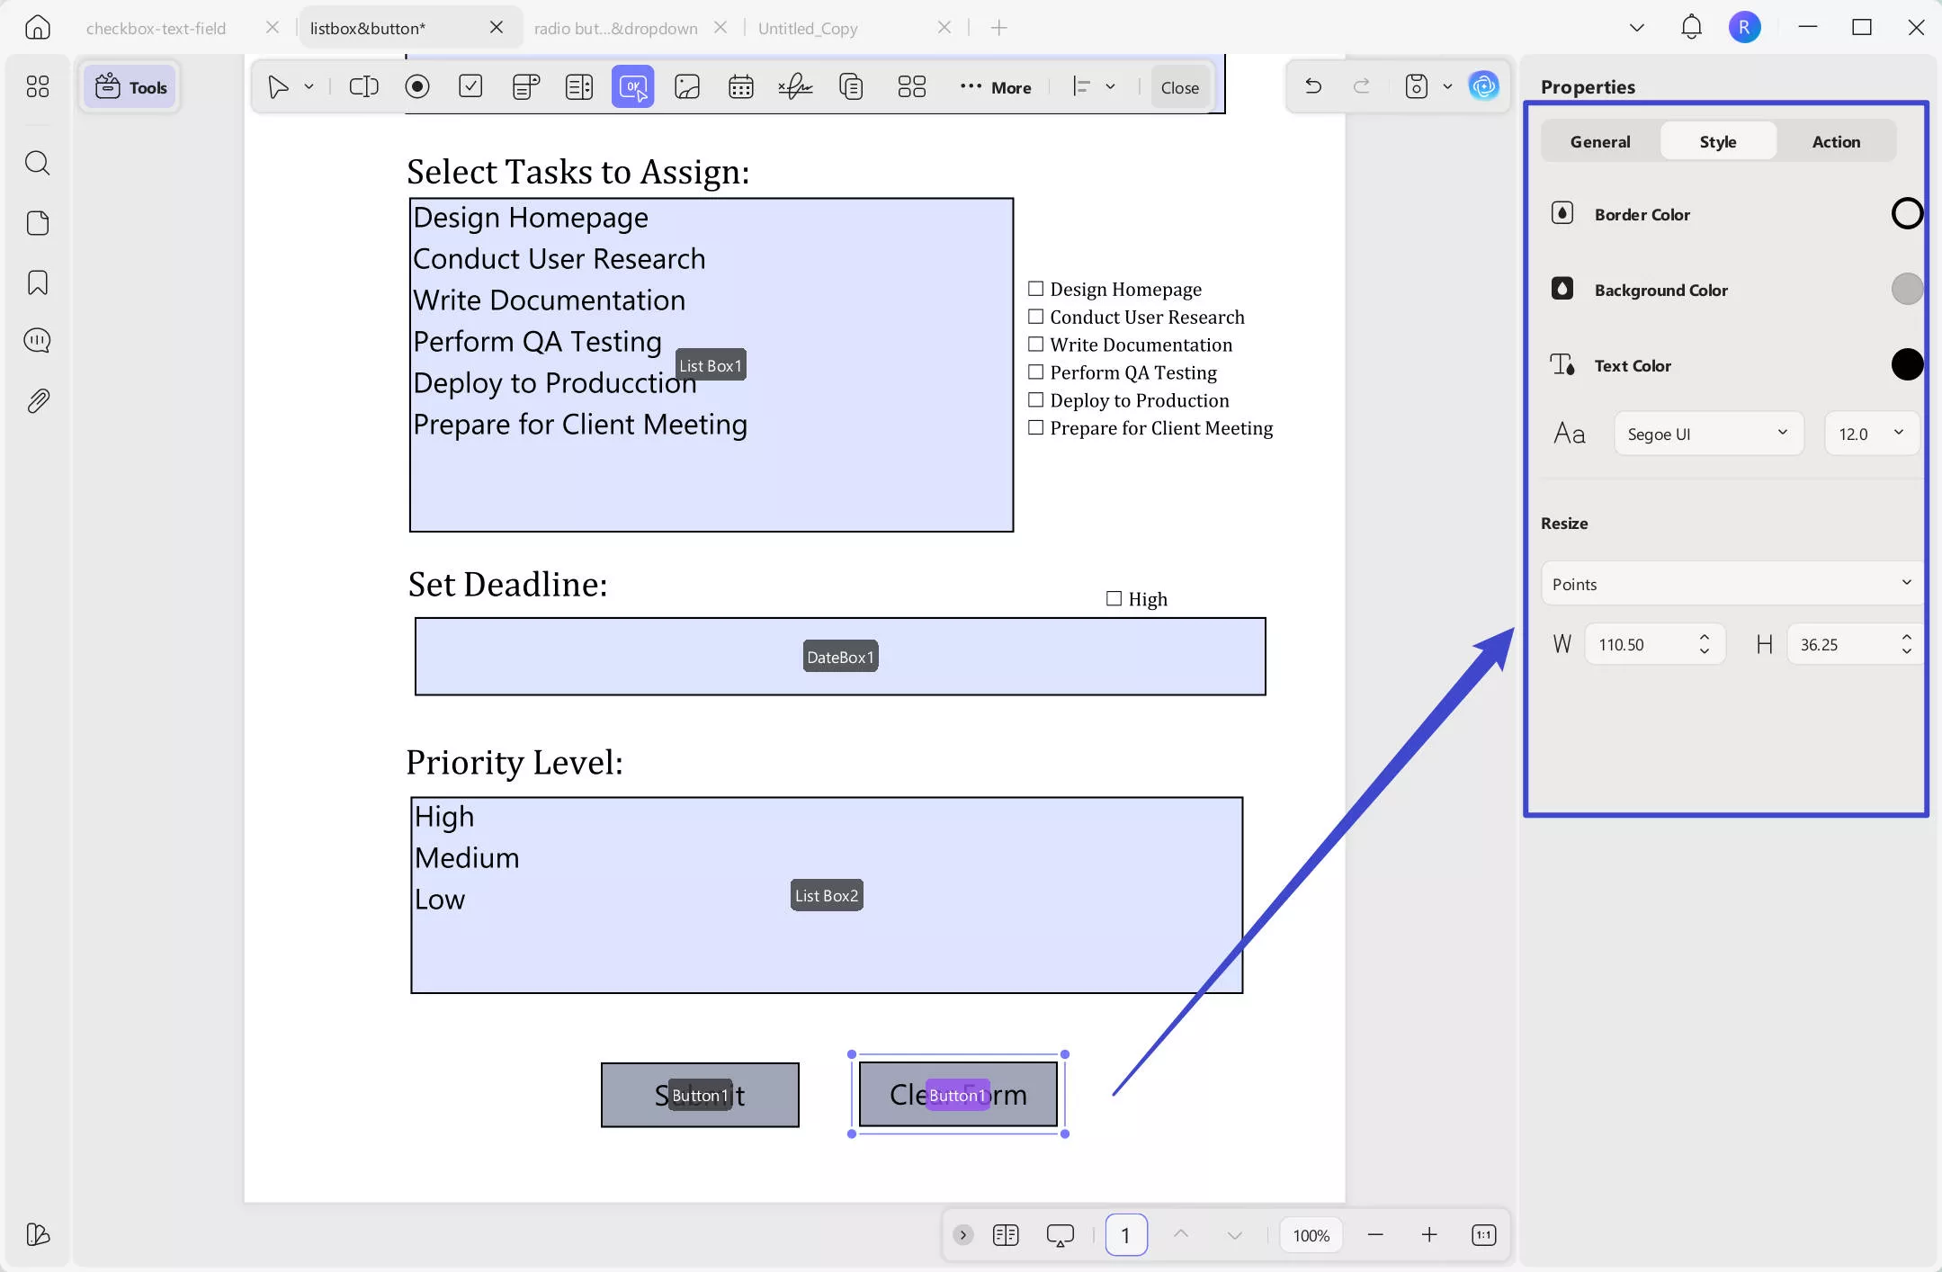Select the list box form tool
The height and width of the screenshot is (1272, 1942).
pyautogui.click(x=579, y=86)
